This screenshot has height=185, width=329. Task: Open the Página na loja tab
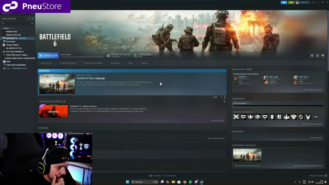point(46,63)
